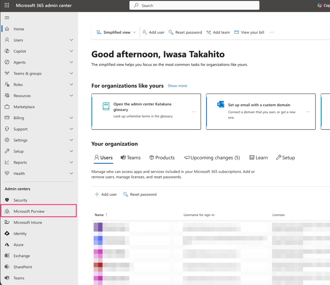Click the Resources icon in sidebar
Screen dimensions: 330x285
tap(7, 96)
